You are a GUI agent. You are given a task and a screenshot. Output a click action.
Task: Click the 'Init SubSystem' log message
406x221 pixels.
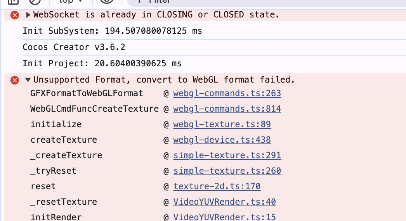pos(112,31)
